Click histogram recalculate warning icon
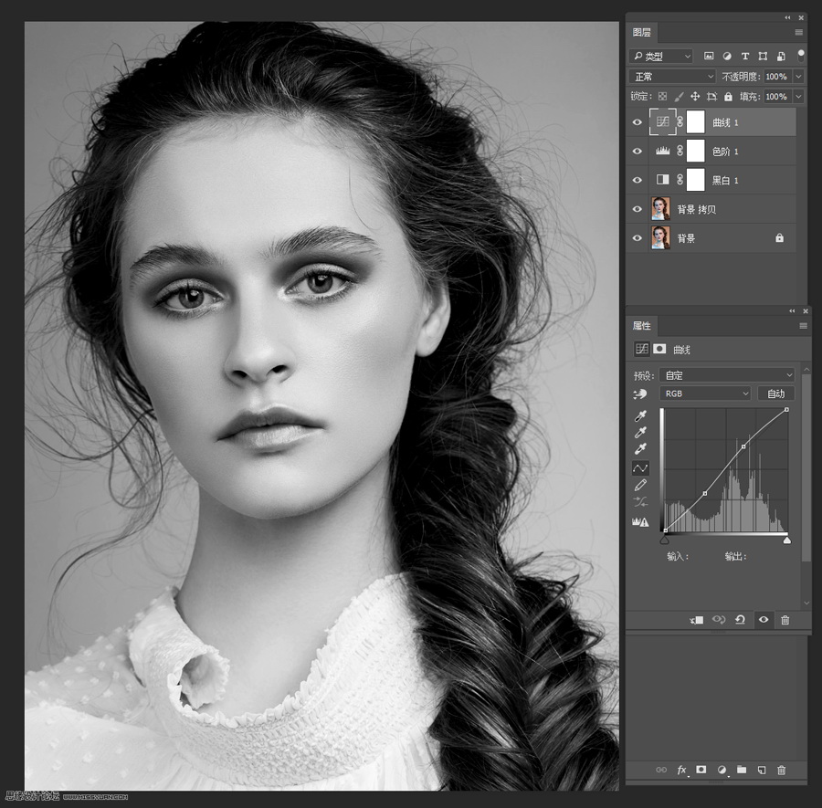The height and width of the screenshot is (808, 822). pos(640,522)
